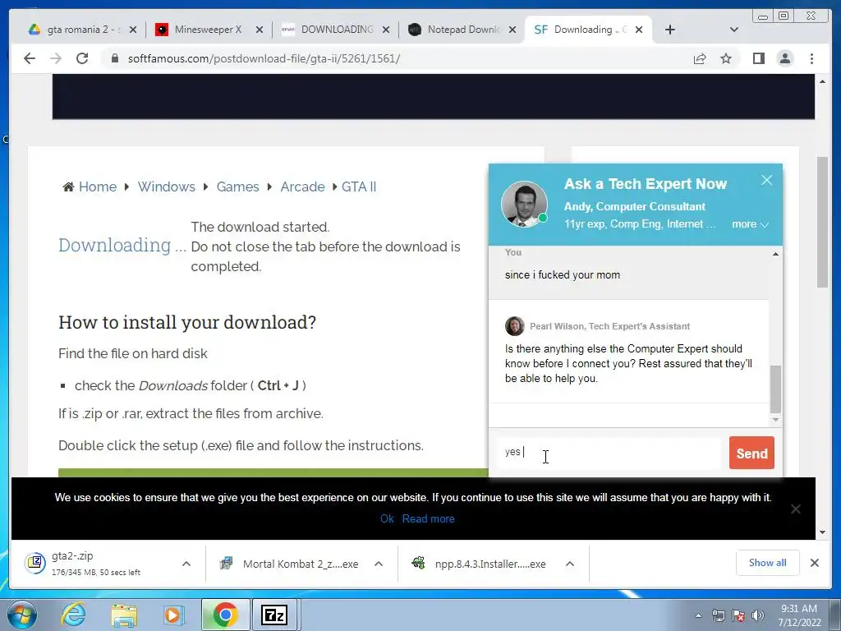Image resolution: width=841 pixels, height=631 pixels.
Task: Open Windows Explorer folder in taskbar
Action: (124, 615)
